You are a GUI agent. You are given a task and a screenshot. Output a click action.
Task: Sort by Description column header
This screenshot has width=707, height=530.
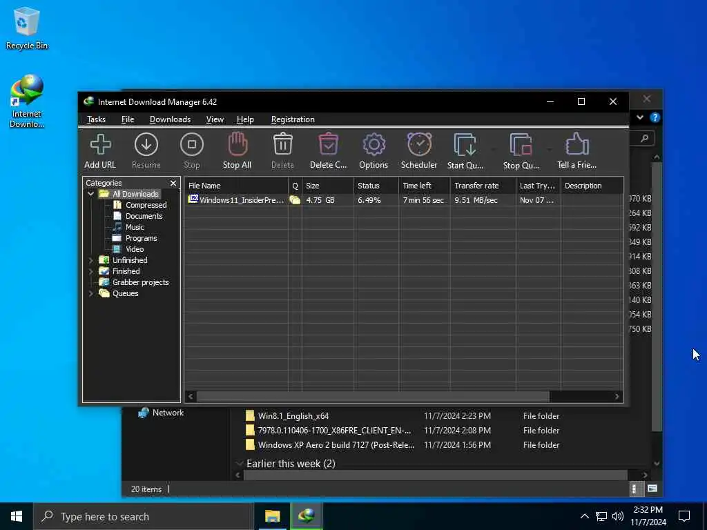592,186
